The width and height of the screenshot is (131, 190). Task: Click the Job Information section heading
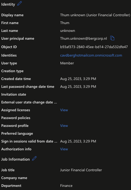[16, 159]
